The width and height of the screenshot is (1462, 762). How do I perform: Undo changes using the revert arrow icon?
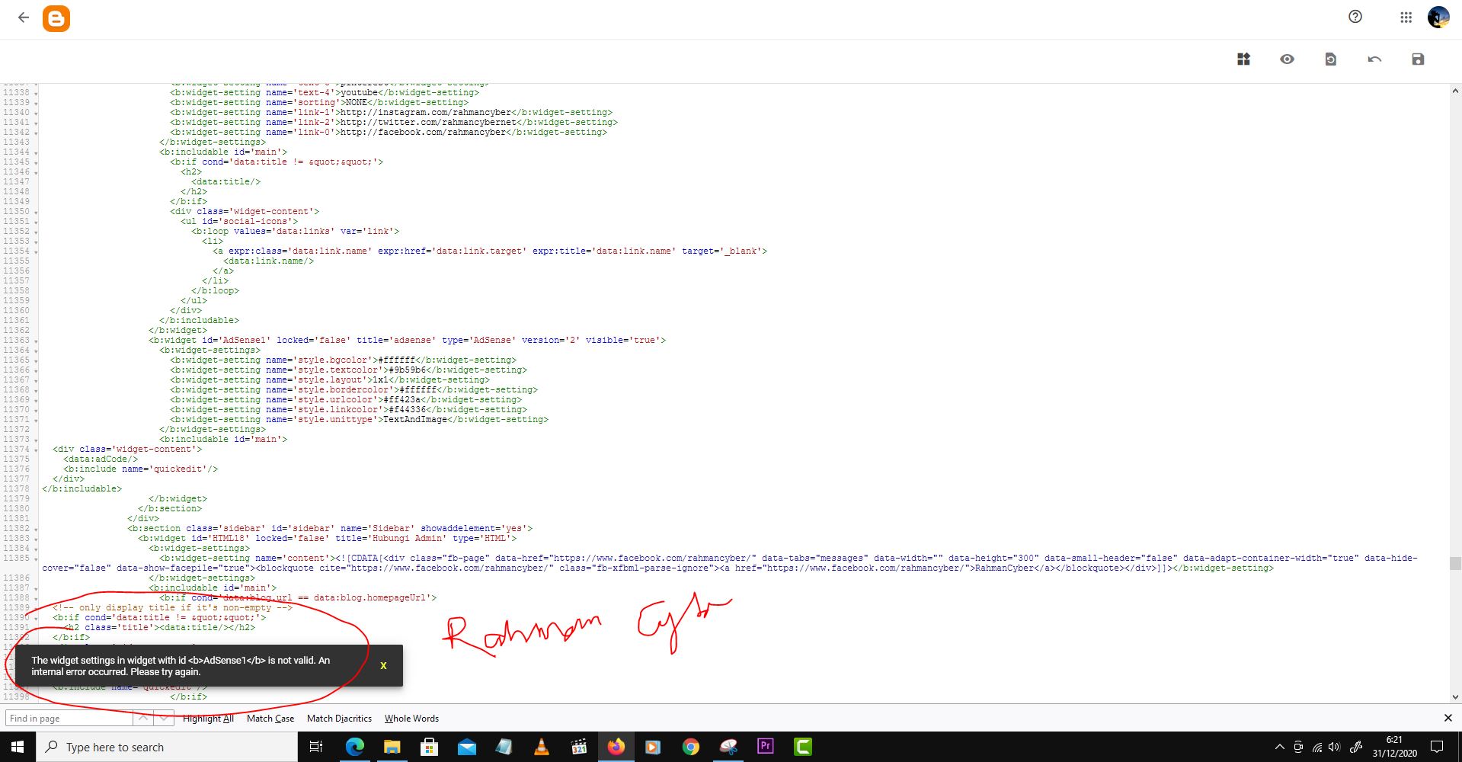tap(1374, 59)
